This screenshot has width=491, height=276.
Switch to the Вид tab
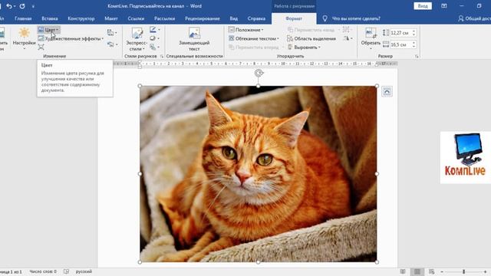[x=233, y=18]
